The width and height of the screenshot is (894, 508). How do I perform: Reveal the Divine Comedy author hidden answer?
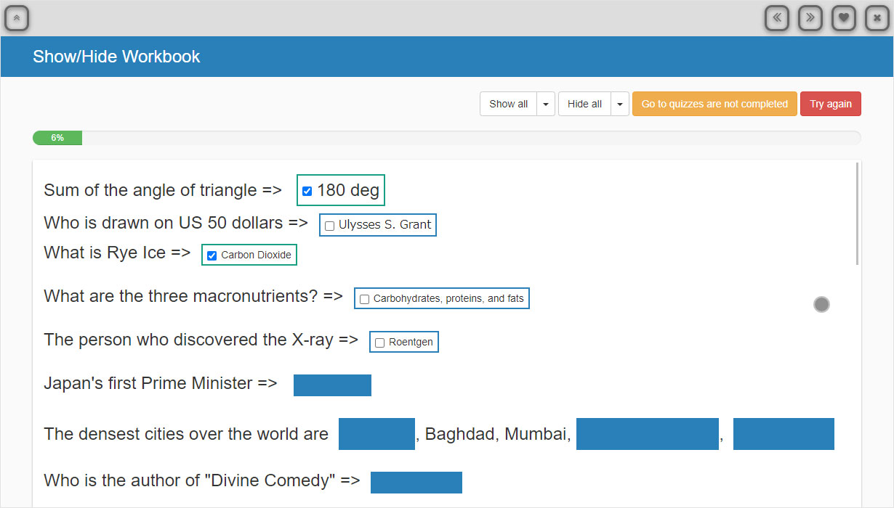[x=416, y=483]
